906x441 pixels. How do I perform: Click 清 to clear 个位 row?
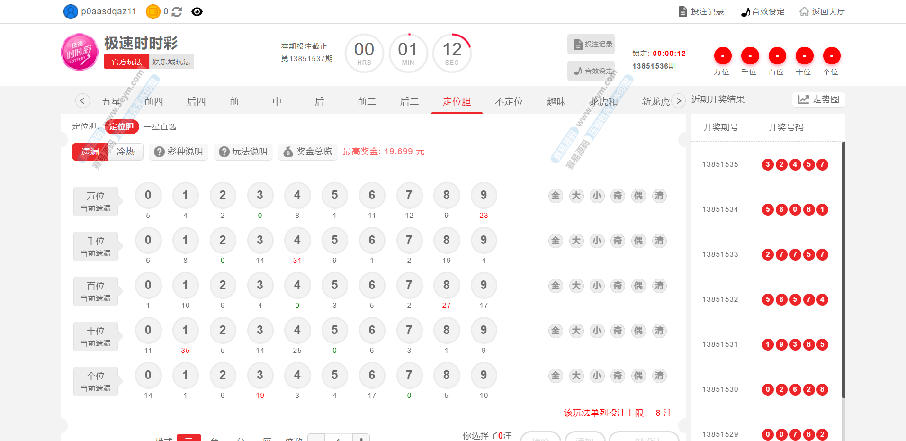pos(659,376)
